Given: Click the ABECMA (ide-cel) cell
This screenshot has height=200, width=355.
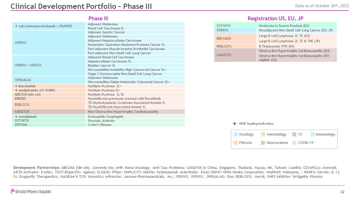Looking at the screenshot, I should click(49, 94).
